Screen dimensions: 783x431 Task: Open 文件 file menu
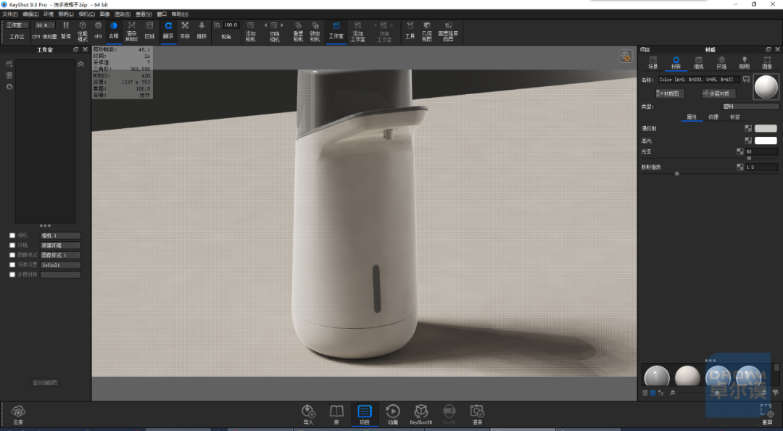[10, 14]
